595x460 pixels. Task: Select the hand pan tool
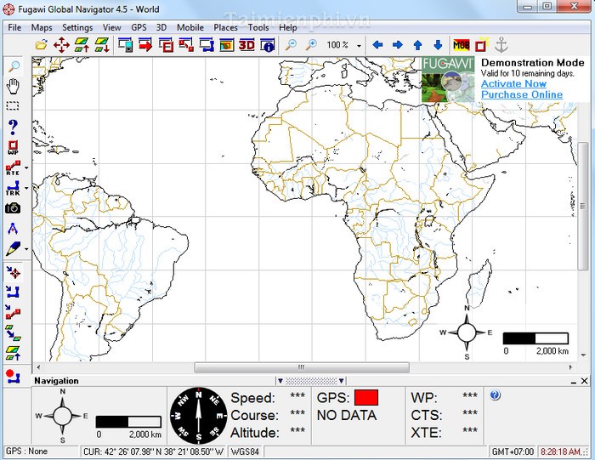tap(13, 86)
